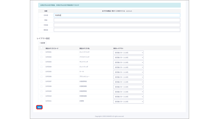The width and height of the screenshot is (219, 119).
Task: Check the CATE001 row checkbox
Action: (41, 52)
